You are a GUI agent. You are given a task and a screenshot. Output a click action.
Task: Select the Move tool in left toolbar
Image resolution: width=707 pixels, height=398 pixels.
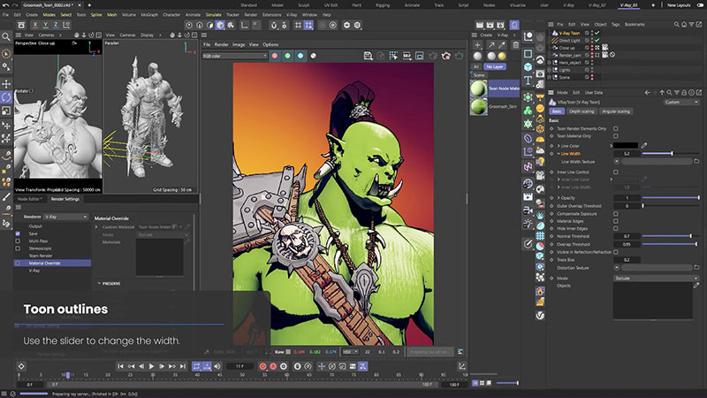click(x=6, y=83)
